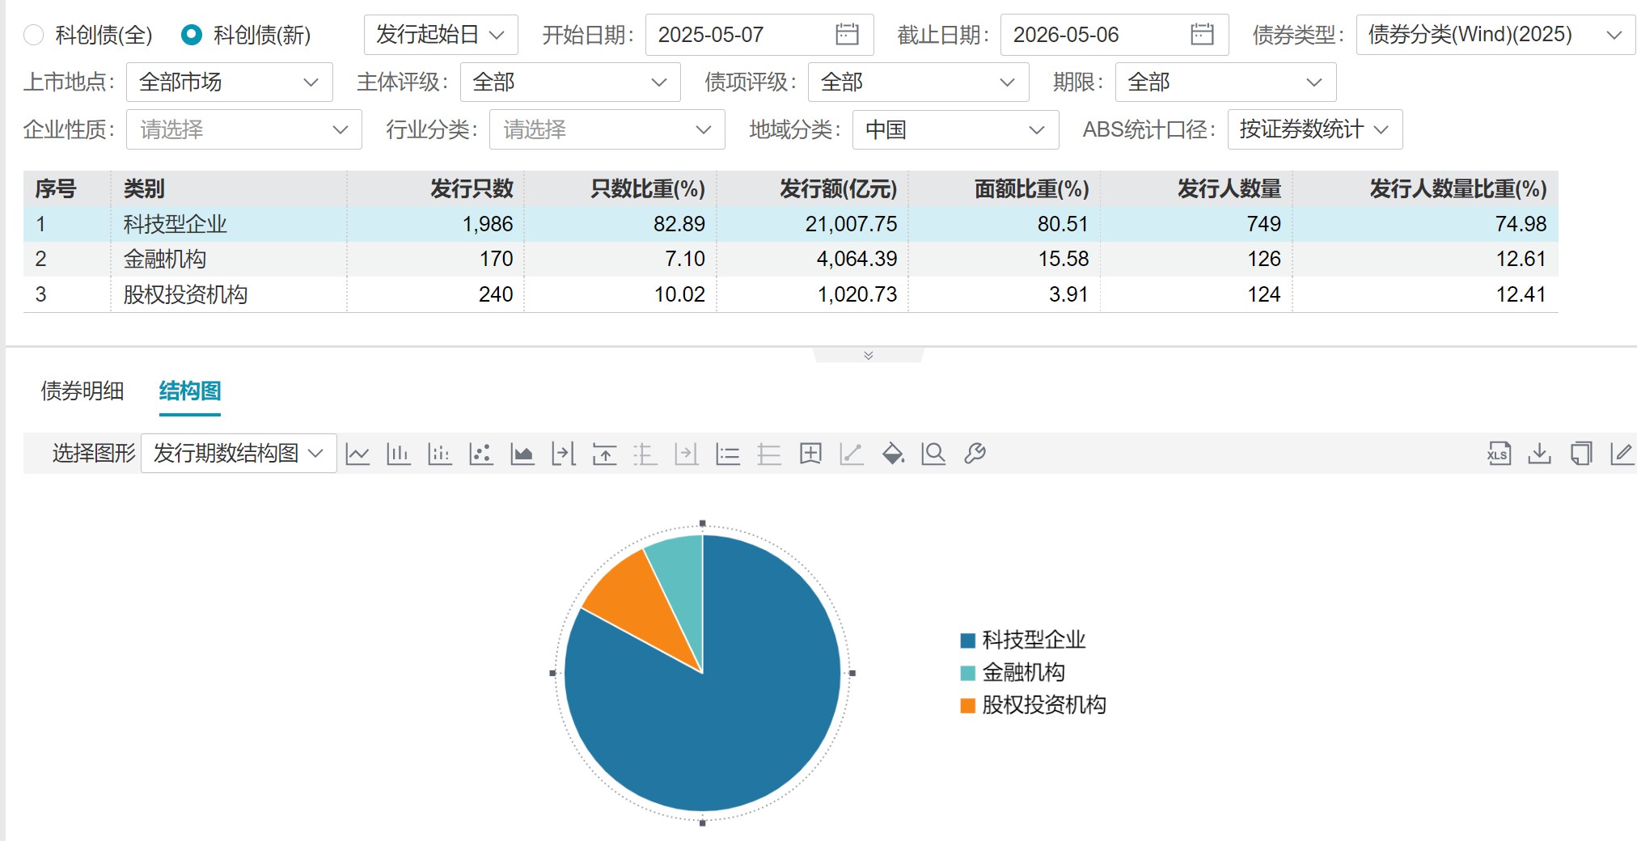
Task: Click the right-arrow bracket axis icon
Action: click(564, 454)
